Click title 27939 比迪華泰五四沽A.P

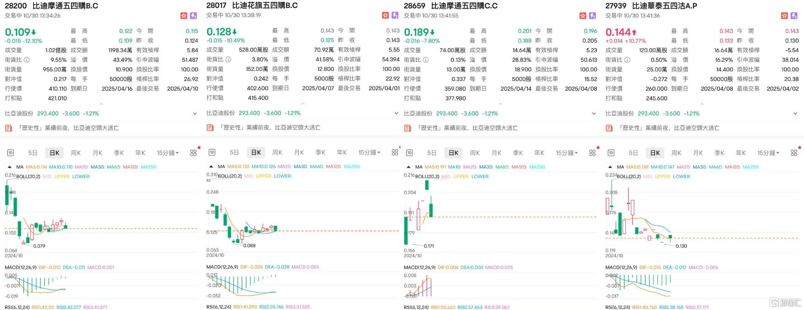pos(651,6)
